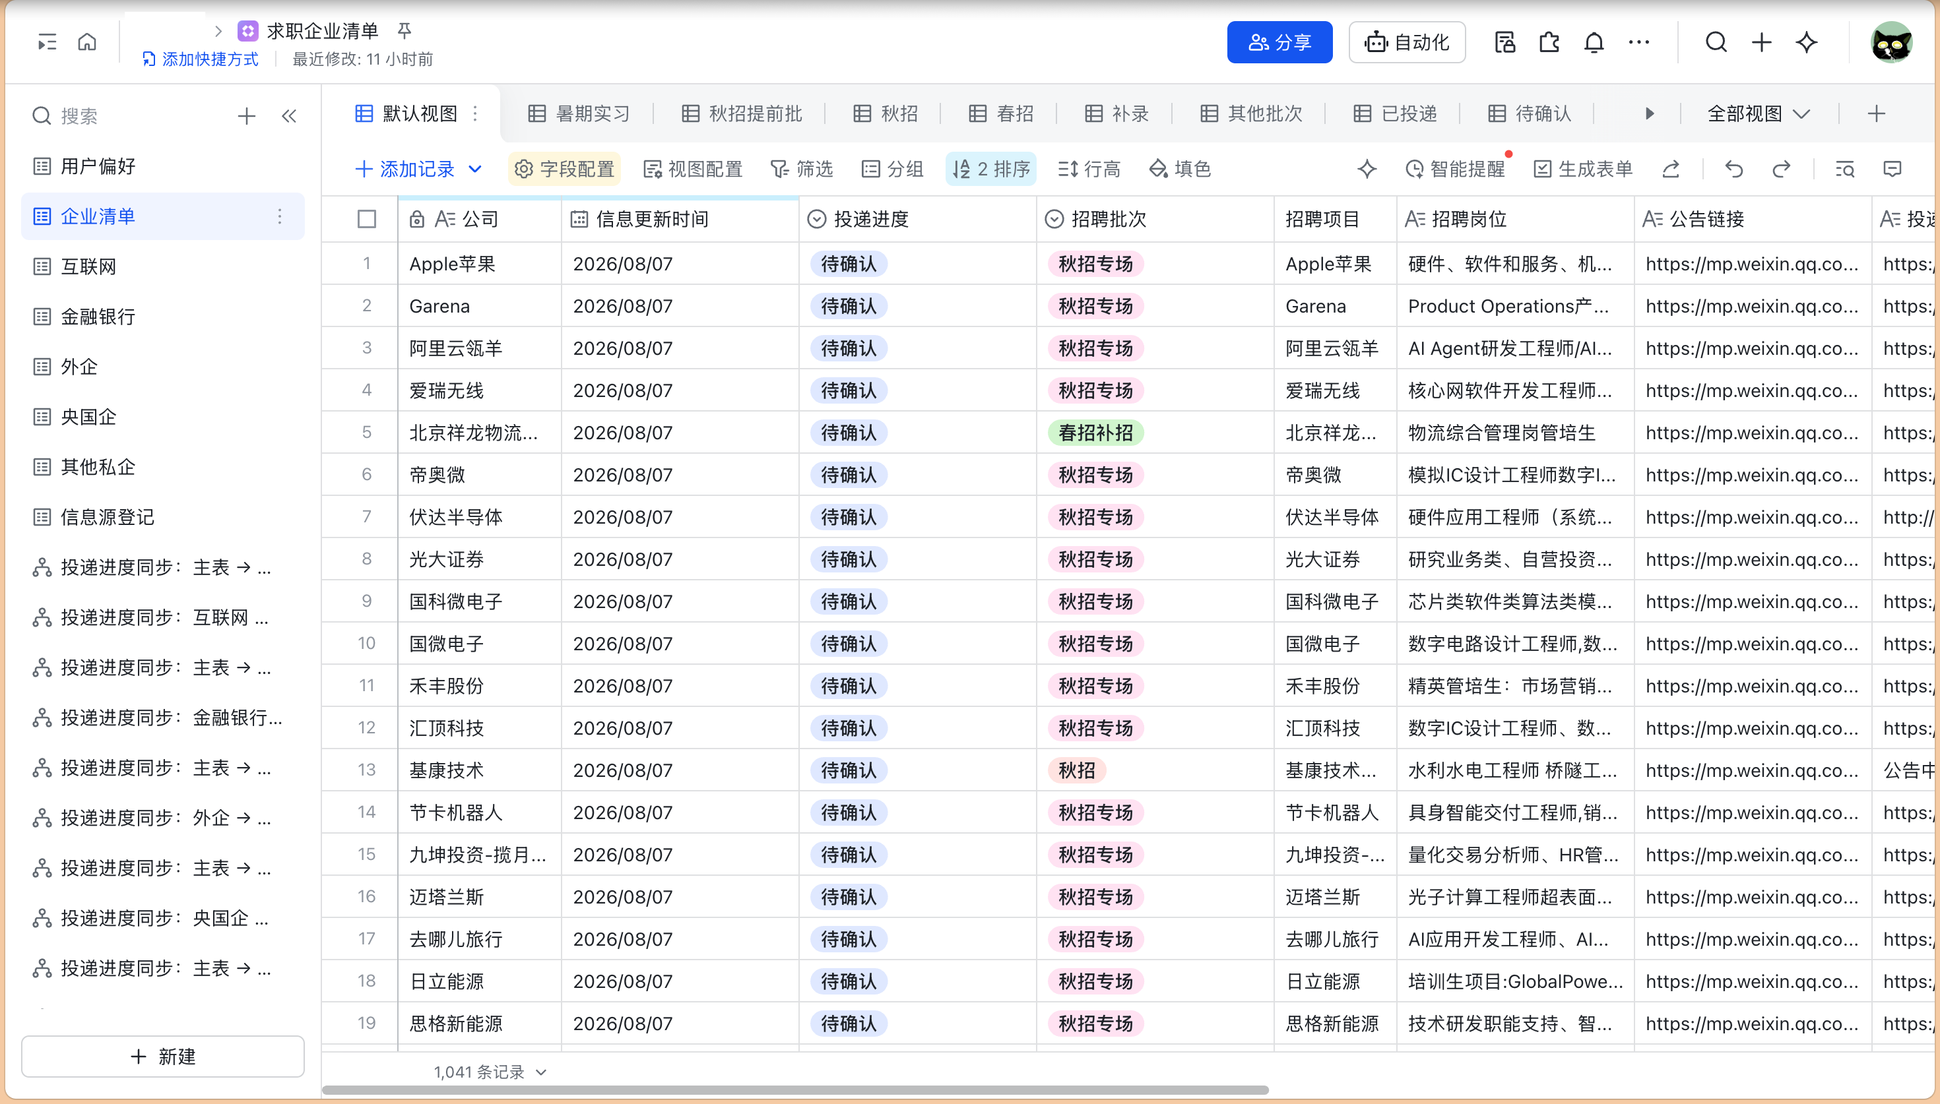Open the extensions puzzle icon
Screen dimensions: 1940x1104
click(1549, 42)
